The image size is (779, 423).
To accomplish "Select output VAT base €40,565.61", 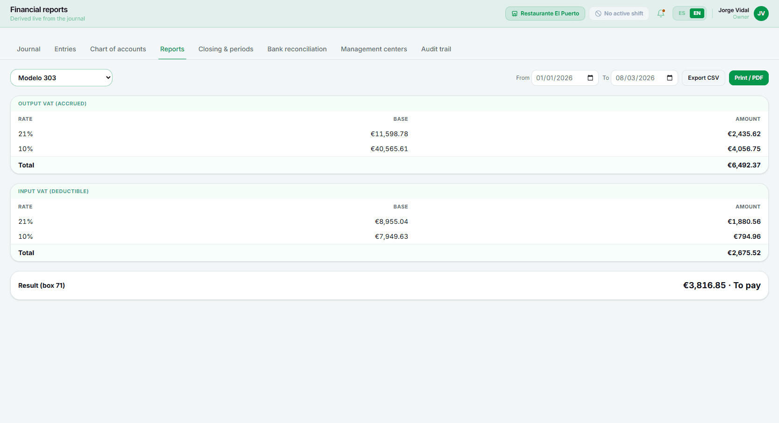I will [389, 149].
